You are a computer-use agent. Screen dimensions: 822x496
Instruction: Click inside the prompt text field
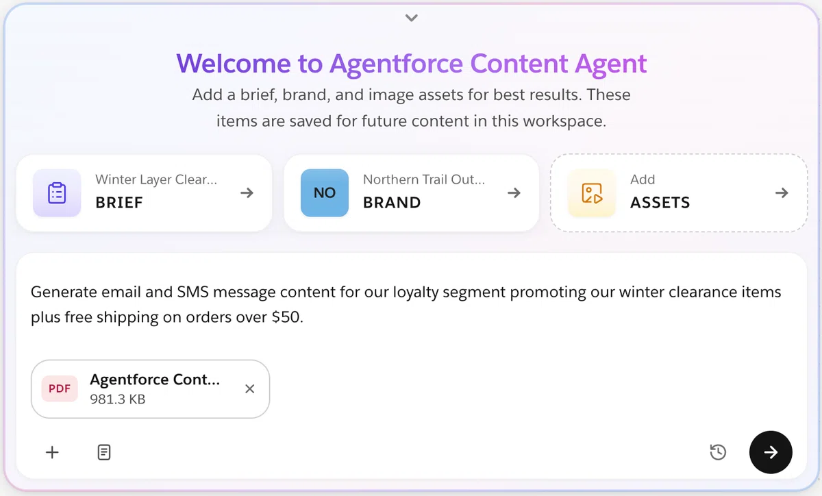coord(411,305)
